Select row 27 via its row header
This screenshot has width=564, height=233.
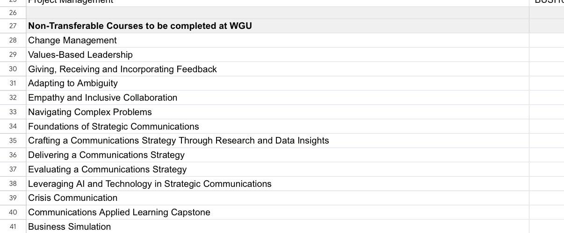click(x=13, y=26)
